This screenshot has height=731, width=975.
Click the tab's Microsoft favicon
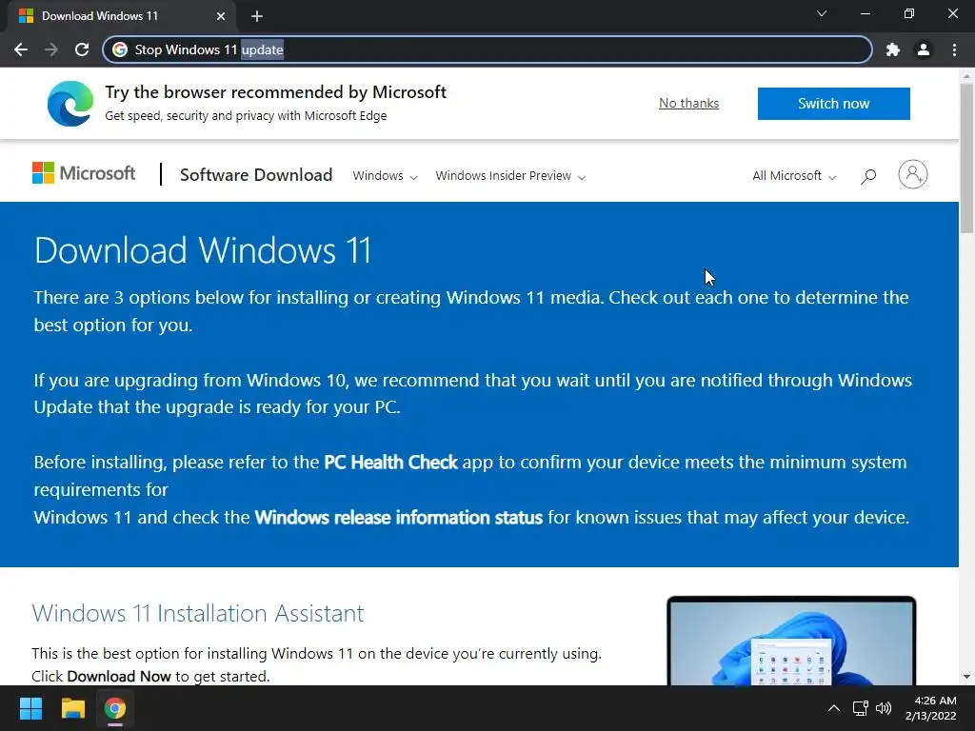click(x=26, y=16)
